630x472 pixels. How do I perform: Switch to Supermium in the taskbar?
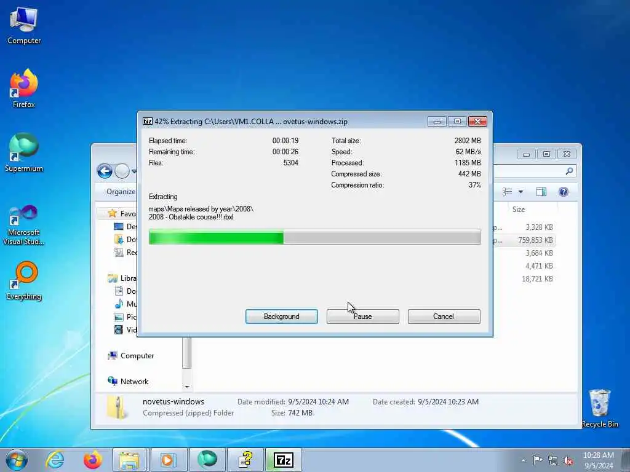pyautogui.click(x=207, y=460)
